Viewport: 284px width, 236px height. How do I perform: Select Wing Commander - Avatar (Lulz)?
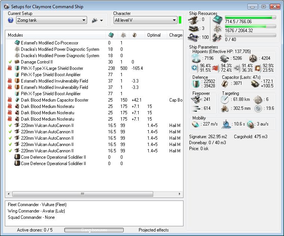click(36, 211)
